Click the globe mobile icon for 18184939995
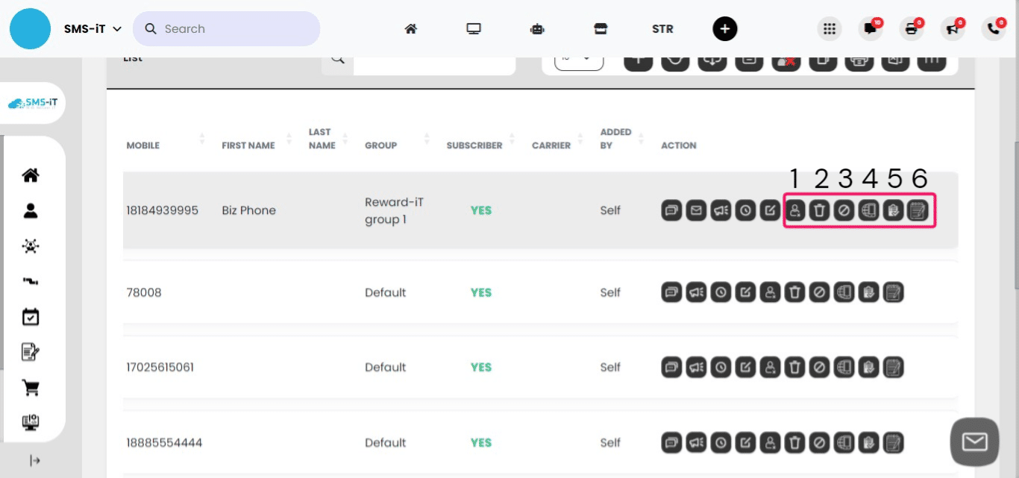The height and width of the screenshot is (478, 1019). coord(869,211)
